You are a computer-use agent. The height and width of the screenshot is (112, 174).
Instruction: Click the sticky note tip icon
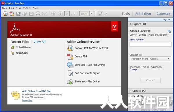pos(16,95)
